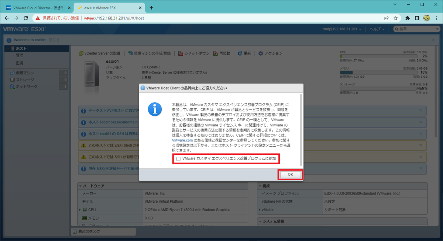Click vCenter Server の取得 toolbar icon
The image size is (443, 241).
tap(81, 53)
